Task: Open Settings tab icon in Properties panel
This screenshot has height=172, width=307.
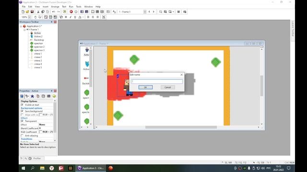Action: pos(22,96)
